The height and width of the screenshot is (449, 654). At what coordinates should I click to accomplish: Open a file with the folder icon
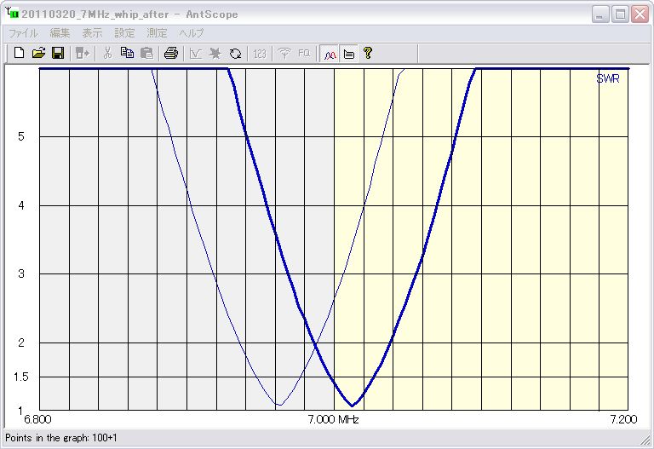[38, 53]
